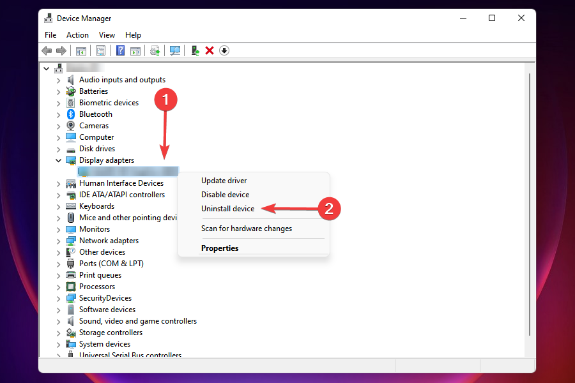Select Update driver in context menu
Screen dimensions: 575x383
[224, 181]
